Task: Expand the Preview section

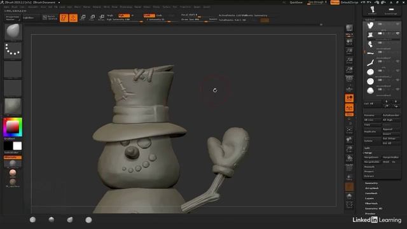Action: 370,214
